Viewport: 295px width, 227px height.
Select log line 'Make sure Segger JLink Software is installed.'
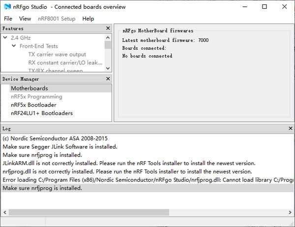point(60,147)
